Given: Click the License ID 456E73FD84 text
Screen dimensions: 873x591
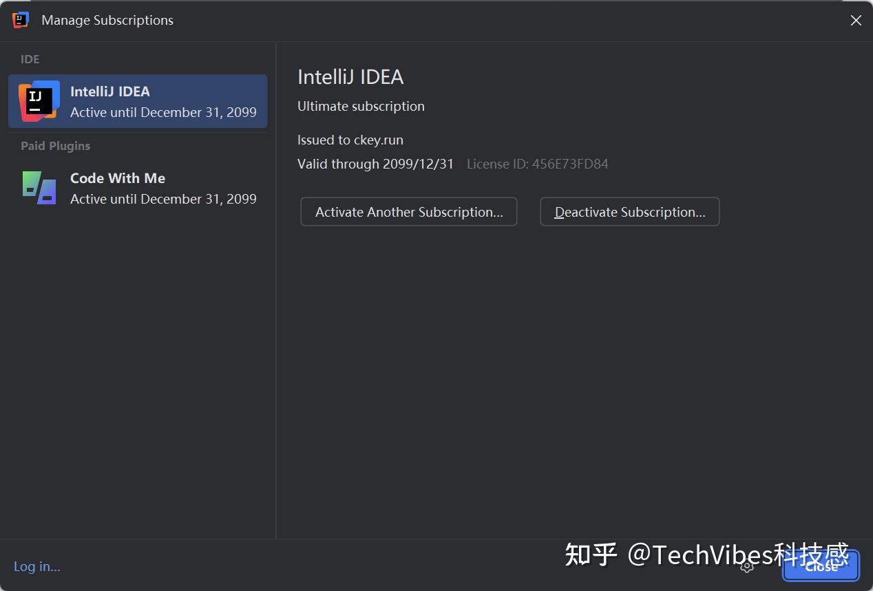Looking at the screenshot, I should (537, 164).
